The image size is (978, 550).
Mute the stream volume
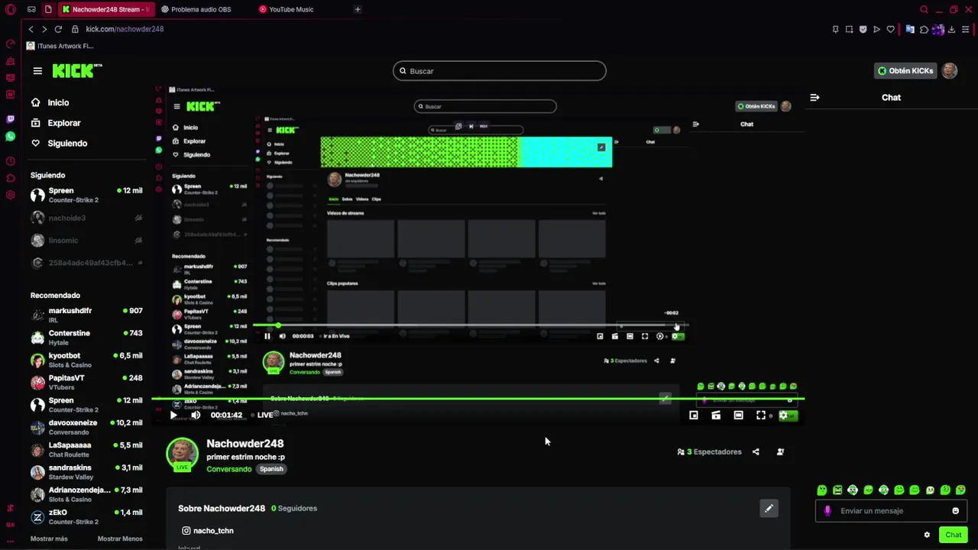click(196, 415)
